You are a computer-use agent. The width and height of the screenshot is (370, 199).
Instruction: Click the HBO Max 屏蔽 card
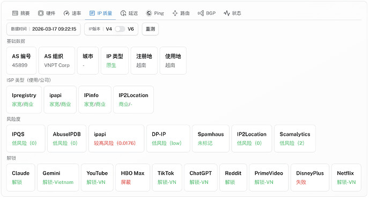[x=132, y=178]
